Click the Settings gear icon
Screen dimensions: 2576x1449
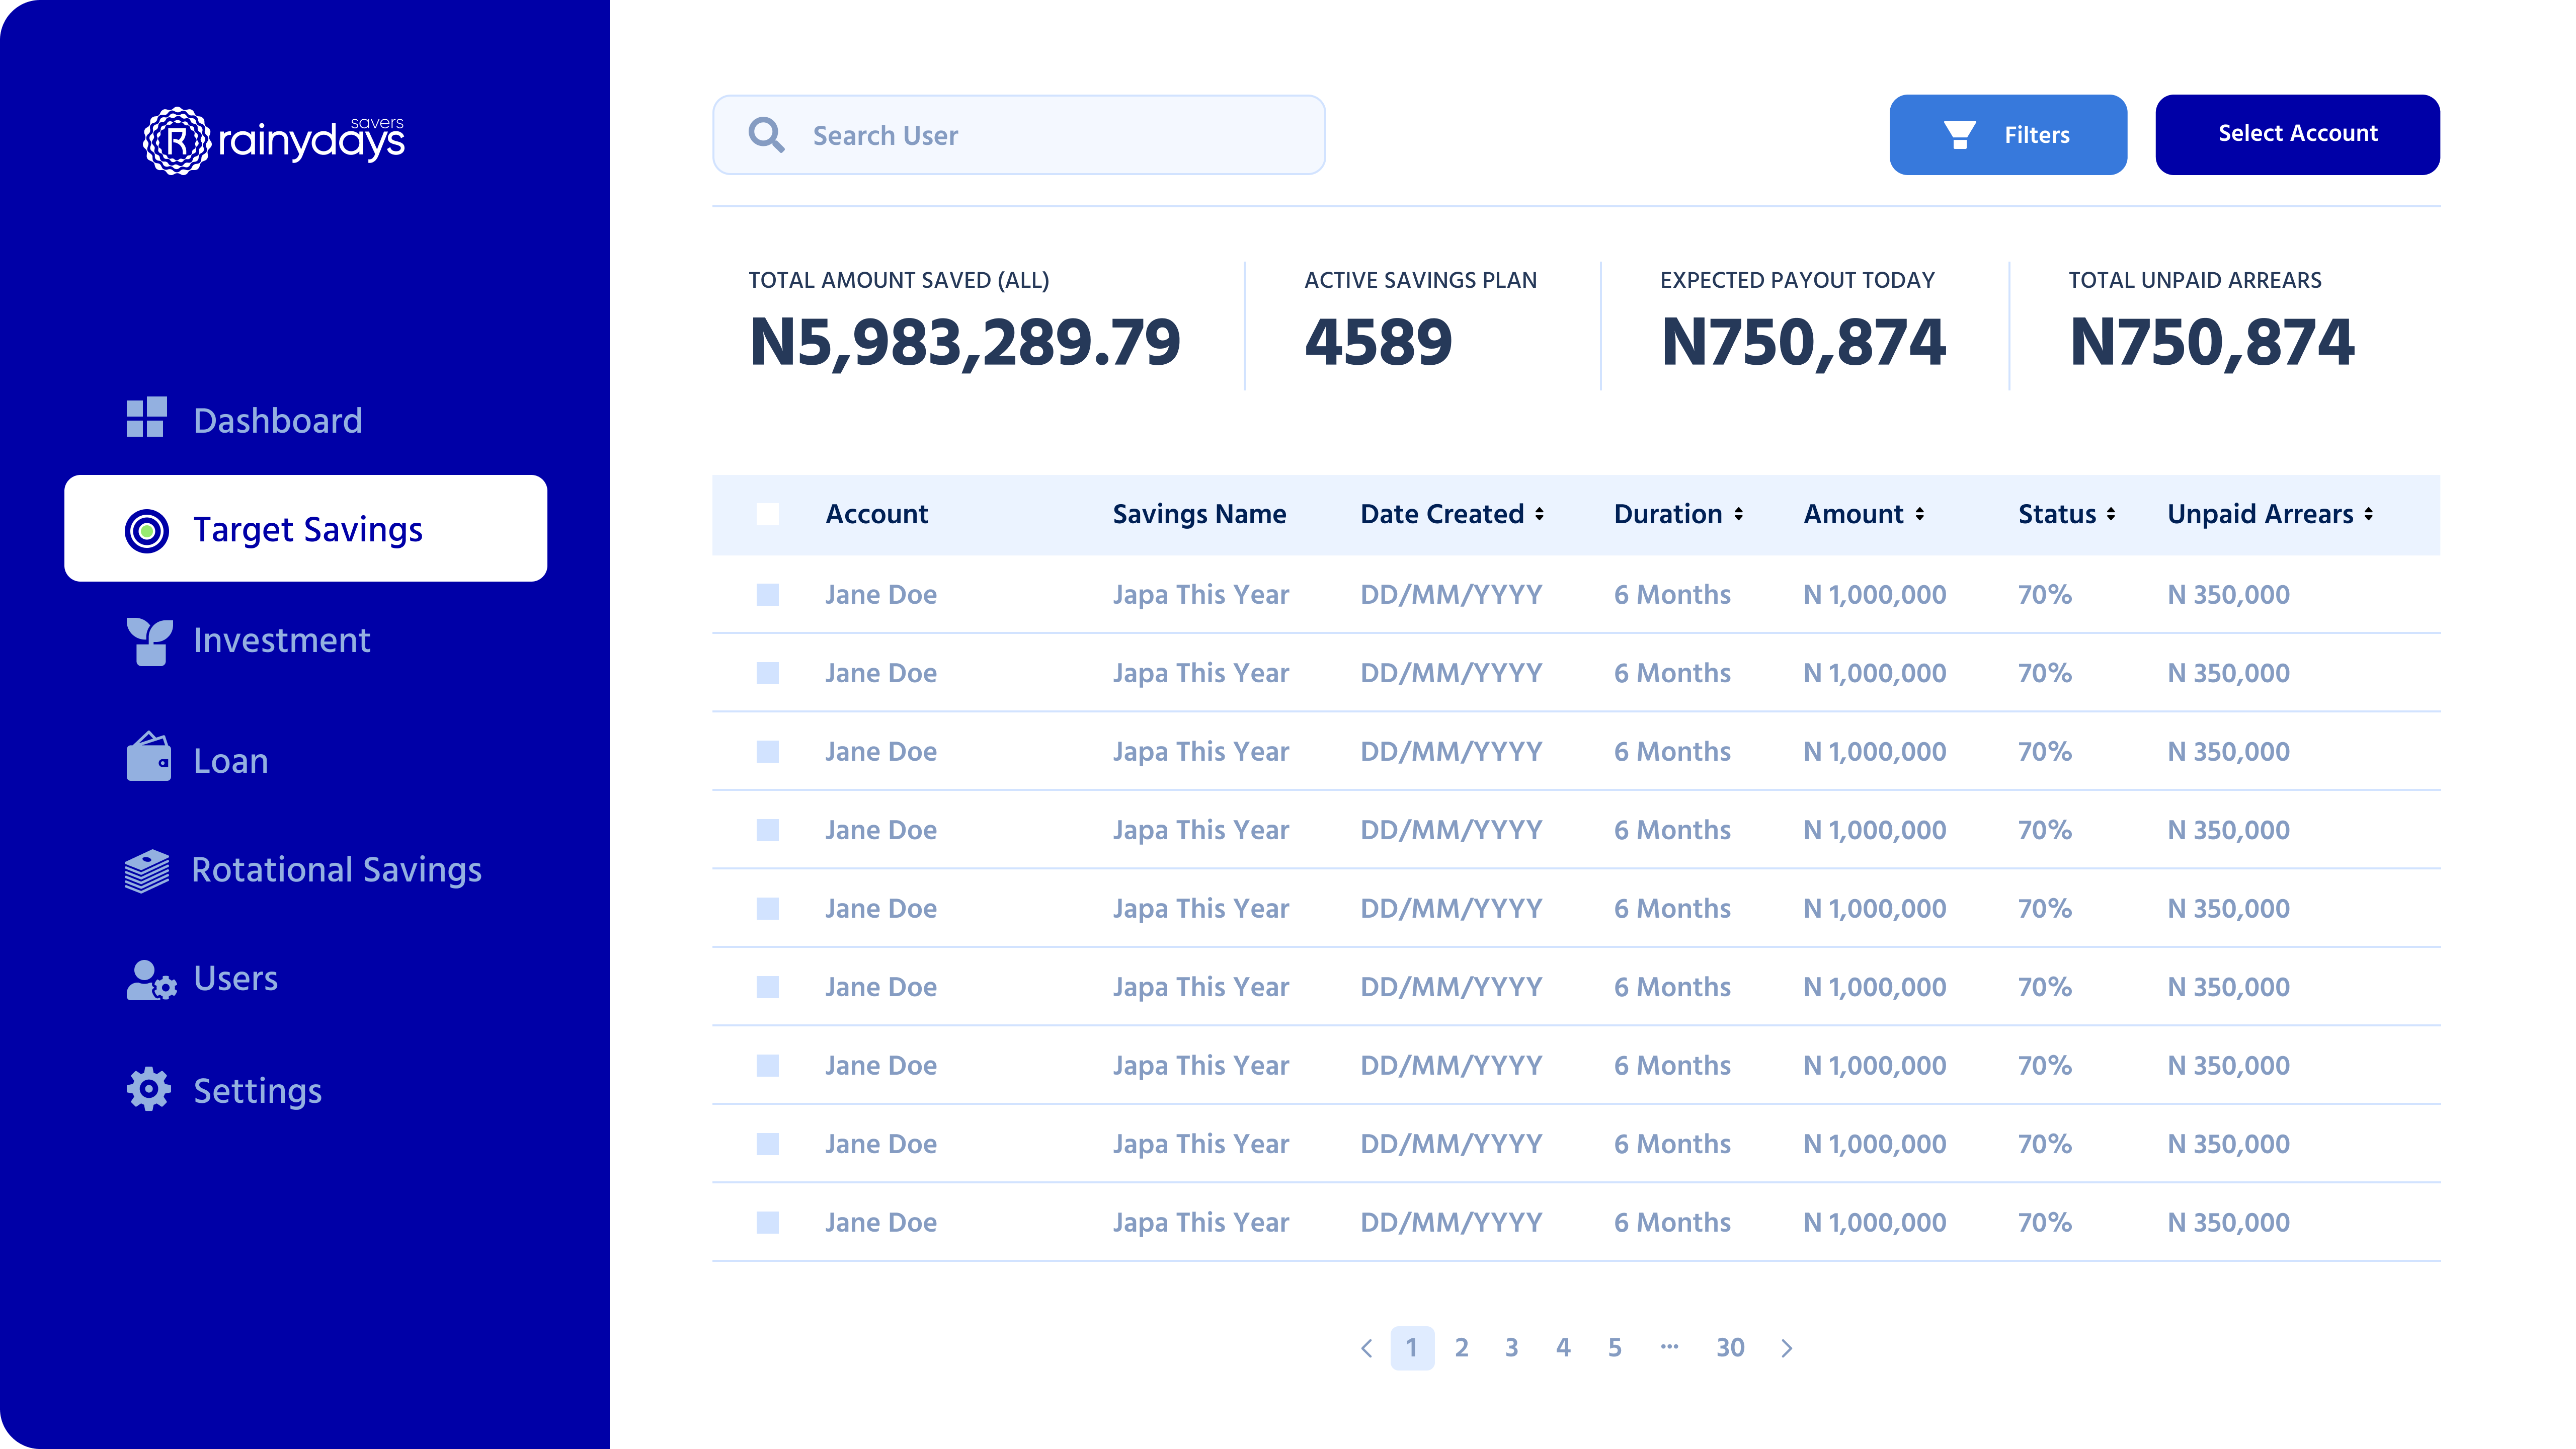(149, 1089)
